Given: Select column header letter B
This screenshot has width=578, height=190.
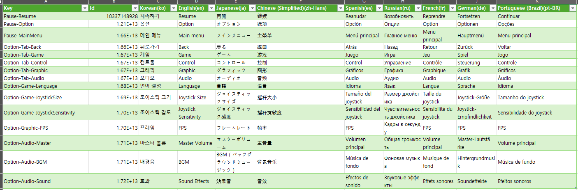Looking at the screenshot, I should (114, 2).
